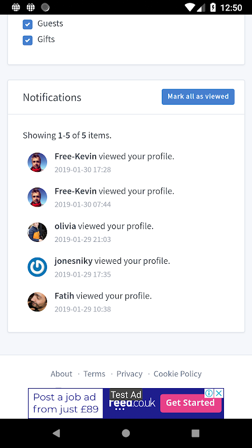Open the olivia username link
Viewport: 252px width, 448px height.
pos(65,226)
